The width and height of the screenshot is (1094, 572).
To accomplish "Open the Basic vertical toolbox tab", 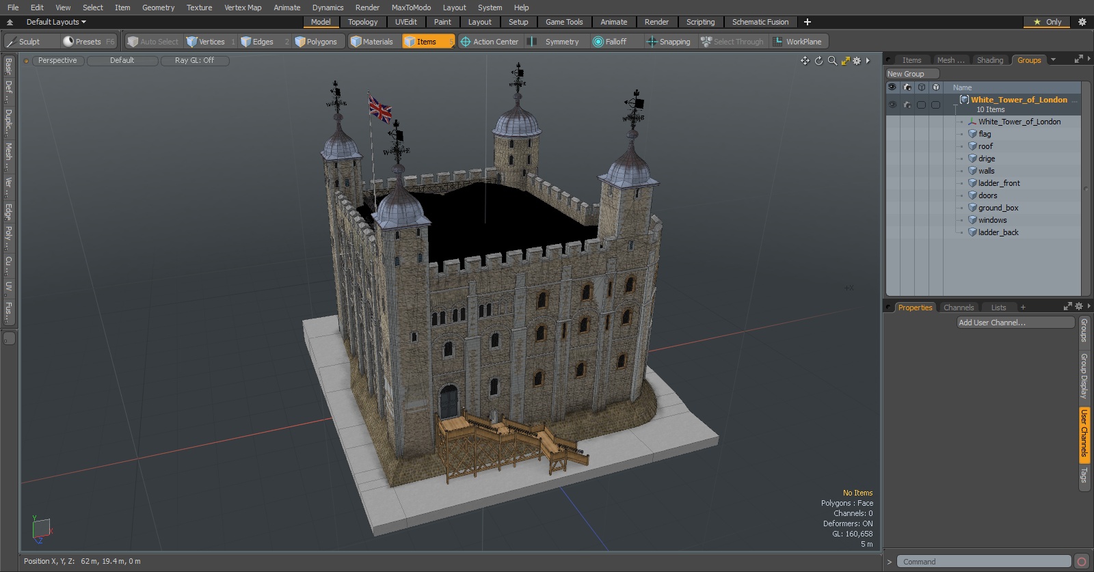I will pyautogui.click(x=8, y=66).
